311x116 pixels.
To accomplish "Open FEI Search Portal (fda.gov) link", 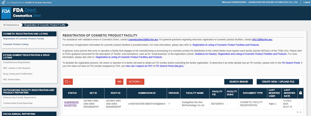I will click(x=169, y=66).
